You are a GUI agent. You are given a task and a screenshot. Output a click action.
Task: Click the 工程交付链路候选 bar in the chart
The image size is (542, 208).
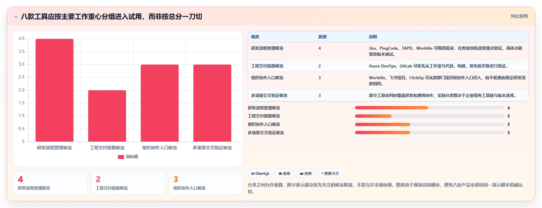(107, 116)
